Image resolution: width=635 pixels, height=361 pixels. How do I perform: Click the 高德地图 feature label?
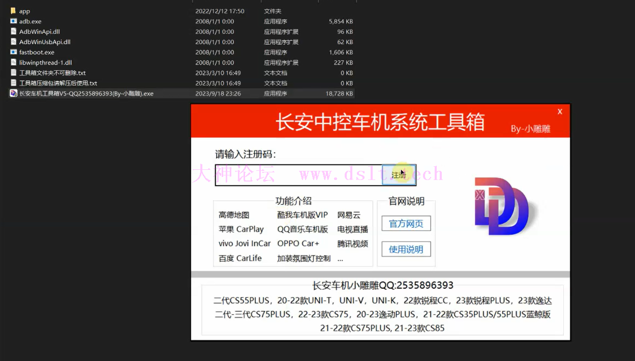(234, 215)
